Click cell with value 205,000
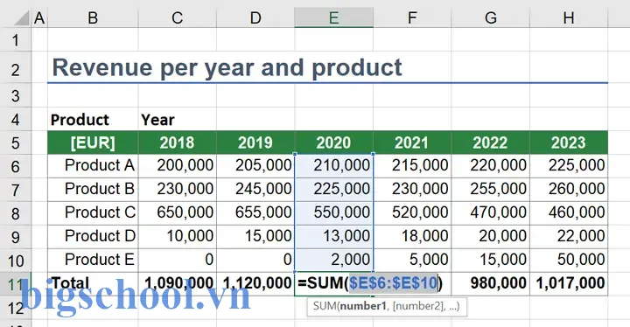The width and height of the screenshot is (630, 327). tap(255, 165)
